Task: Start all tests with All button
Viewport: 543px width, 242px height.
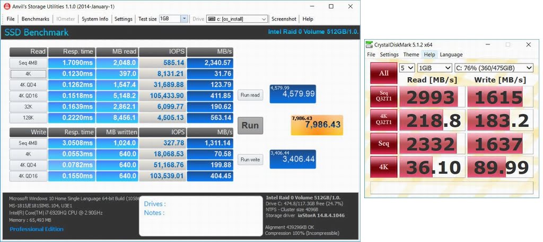Action: [384, 72]
